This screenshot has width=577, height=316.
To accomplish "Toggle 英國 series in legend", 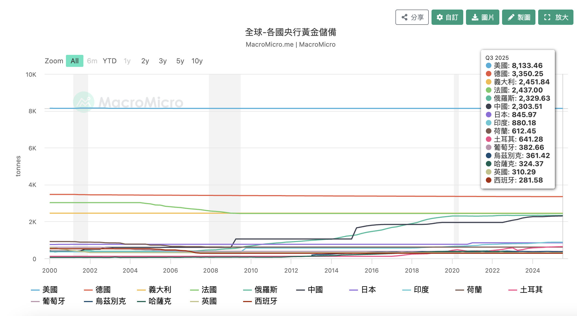I will 203,301.
